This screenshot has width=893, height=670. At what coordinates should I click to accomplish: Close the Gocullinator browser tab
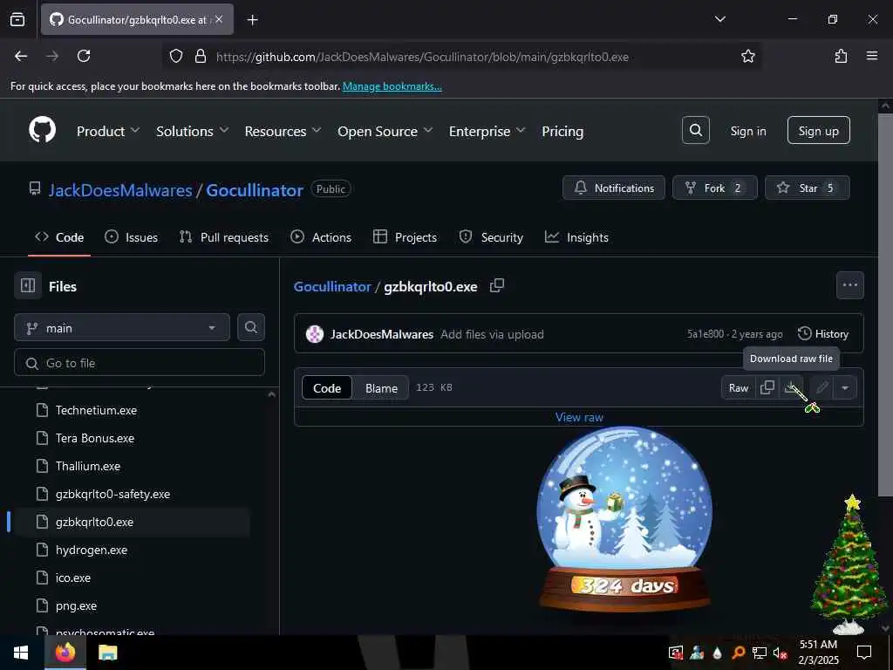[x=219, y=19]
